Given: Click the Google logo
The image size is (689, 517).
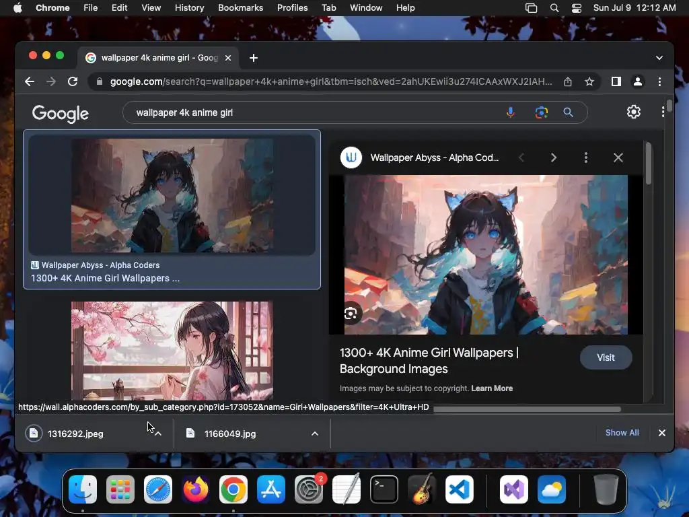Looking at the screenshot, I should [x=60, y=113].
